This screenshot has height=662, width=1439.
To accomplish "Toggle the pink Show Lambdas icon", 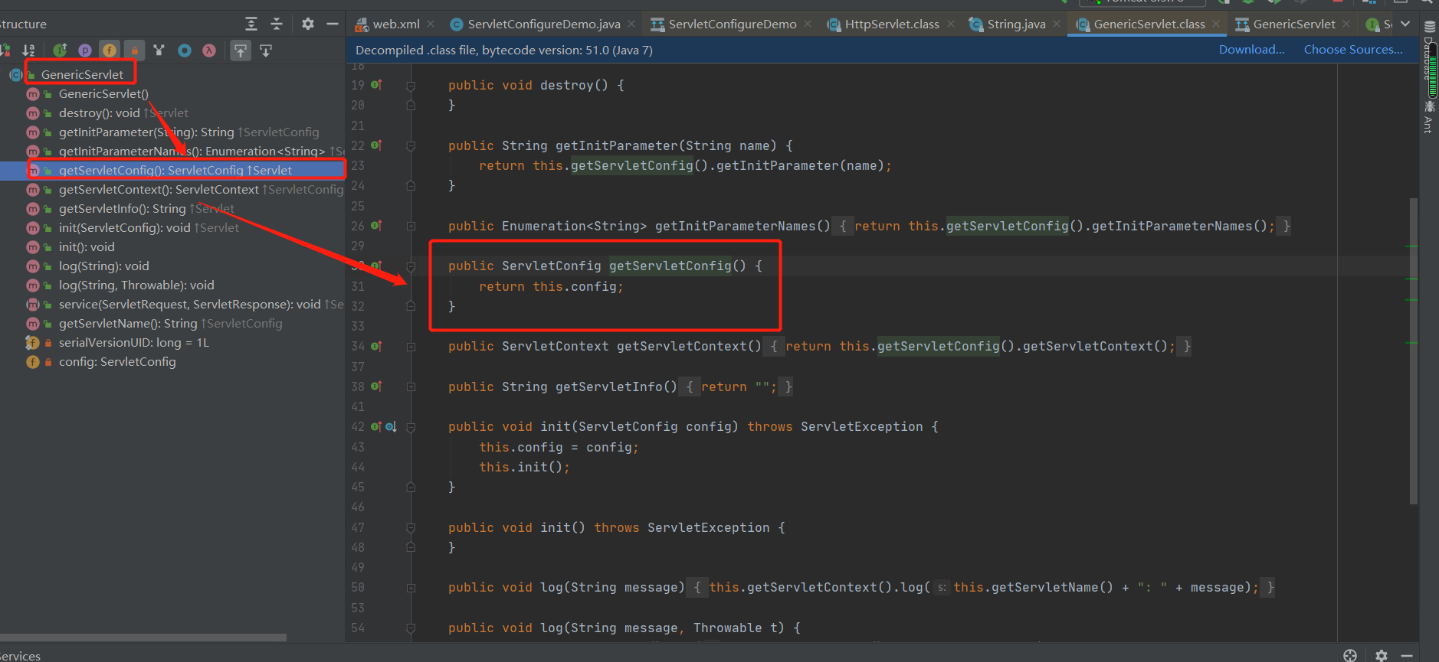I will 209,51.
